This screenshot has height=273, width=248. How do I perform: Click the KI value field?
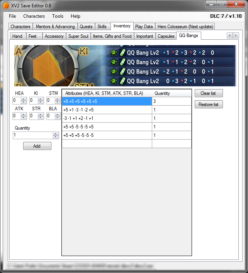[x=34, y=101]
